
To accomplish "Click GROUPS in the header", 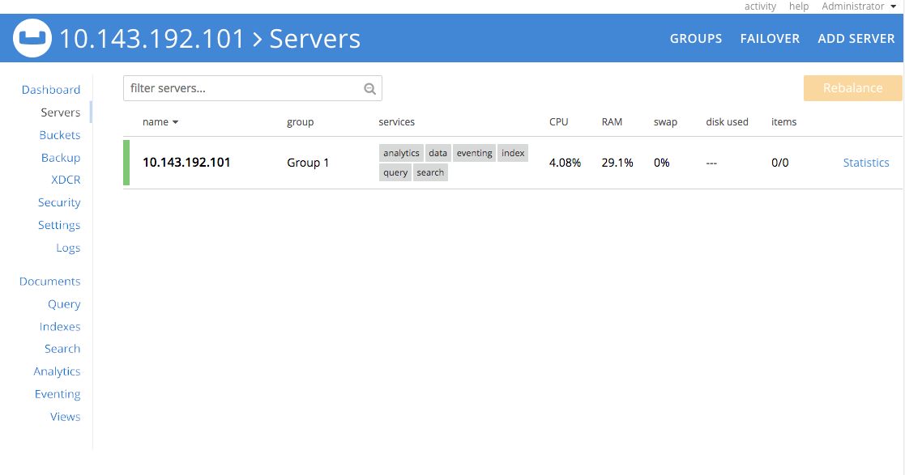I will tap(696, 38).
